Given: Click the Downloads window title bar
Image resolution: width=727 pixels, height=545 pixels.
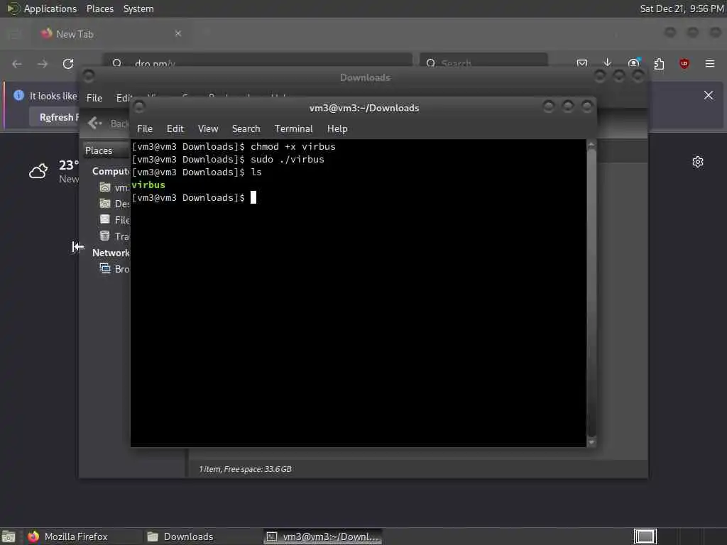Looking at the screenshot, I should pyautogui.click(x=365, y=77).
